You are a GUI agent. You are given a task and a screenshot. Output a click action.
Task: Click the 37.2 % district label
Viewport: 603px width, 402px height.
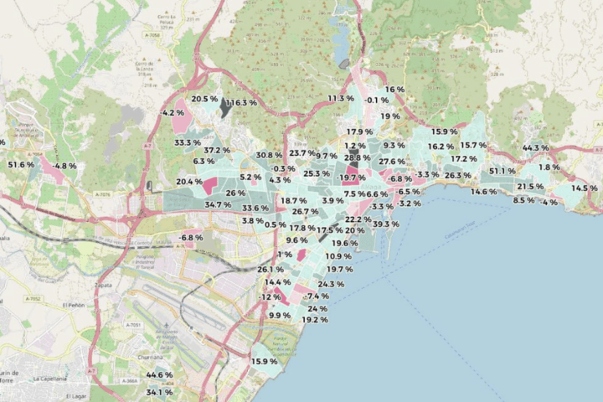coord(216,151)
